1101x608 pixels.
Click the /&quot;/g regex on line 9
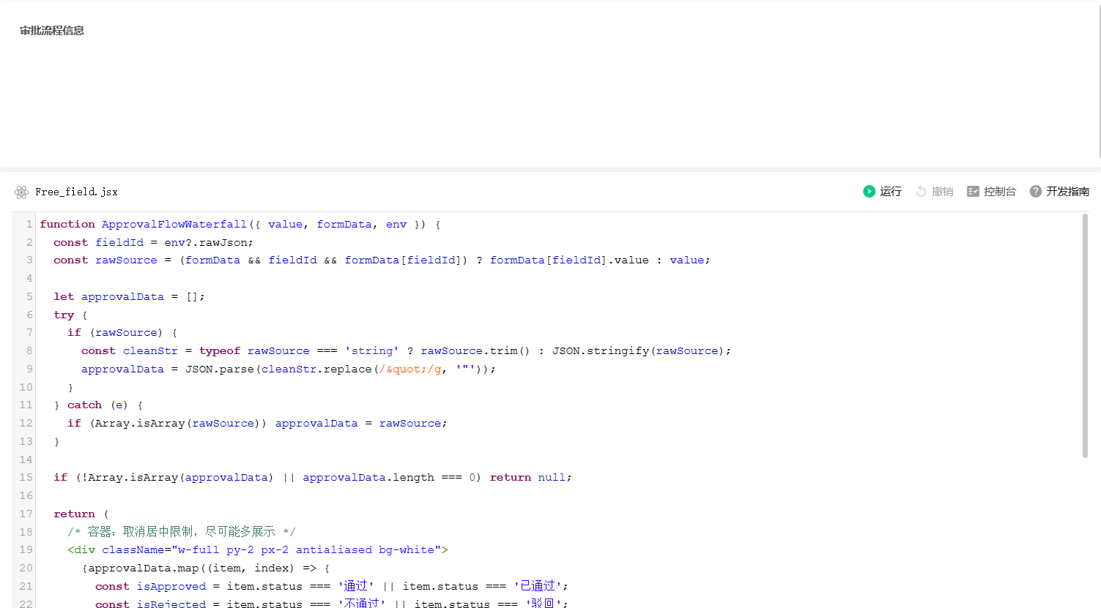410,369
